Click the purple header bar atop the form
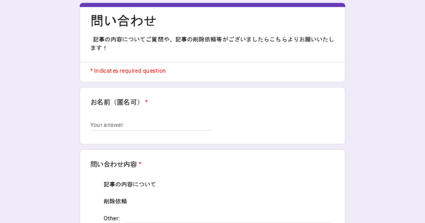 212,5
